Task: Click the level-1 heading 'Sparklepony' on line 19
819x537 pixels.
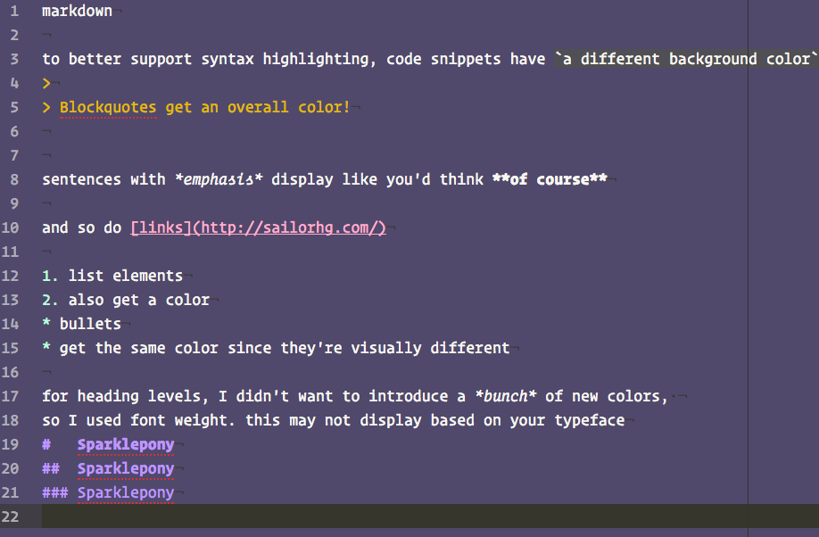Action: click(x=126, y=445)
